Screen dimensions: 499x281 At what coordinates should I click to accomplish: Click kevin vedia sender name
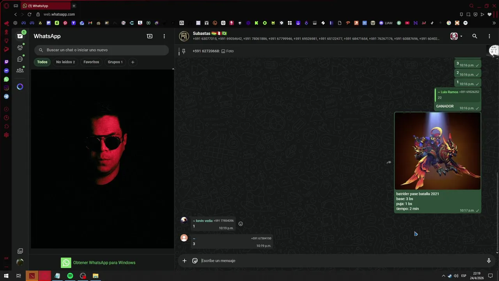point(203,221)
